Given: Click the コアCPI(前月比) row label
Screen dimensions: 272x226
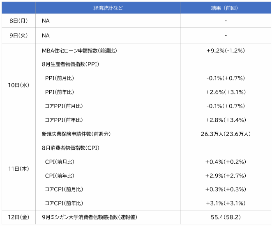Looking at the screenshot, I should coord(64,189).
